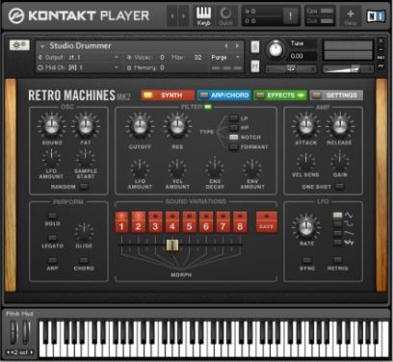Switch to the SETTINGS tab

[336, 95]
